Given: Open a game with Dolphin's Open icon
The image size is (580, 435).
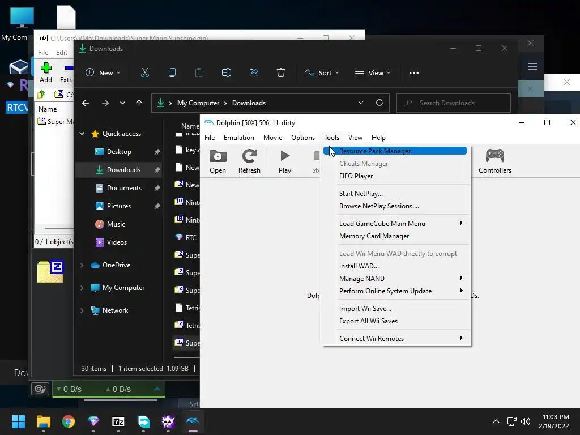Looking at the screenshot, I should click(x=217, y=161).
